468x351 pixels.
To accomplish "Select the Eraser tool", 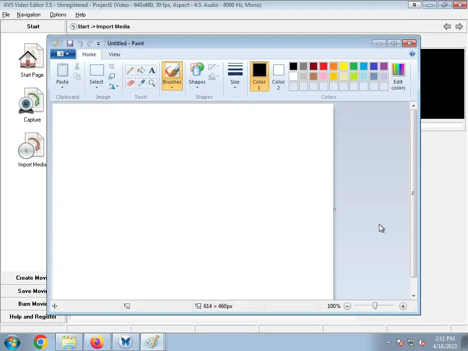I will [x=130, y=83].
